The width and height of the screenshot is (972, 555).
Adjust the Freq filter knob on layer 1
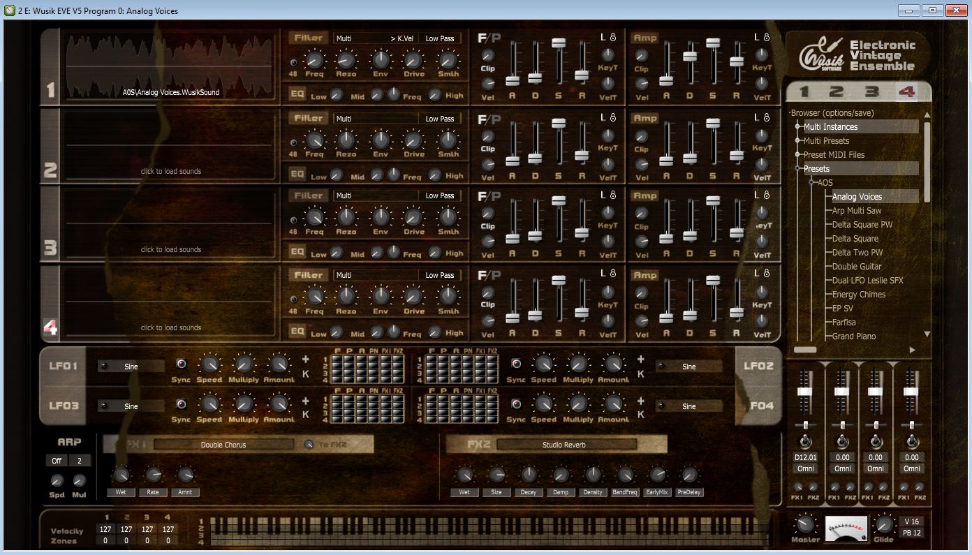point(314,60)
